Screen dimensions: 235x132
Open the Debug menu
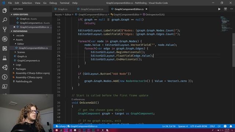[x=53, y=3]
